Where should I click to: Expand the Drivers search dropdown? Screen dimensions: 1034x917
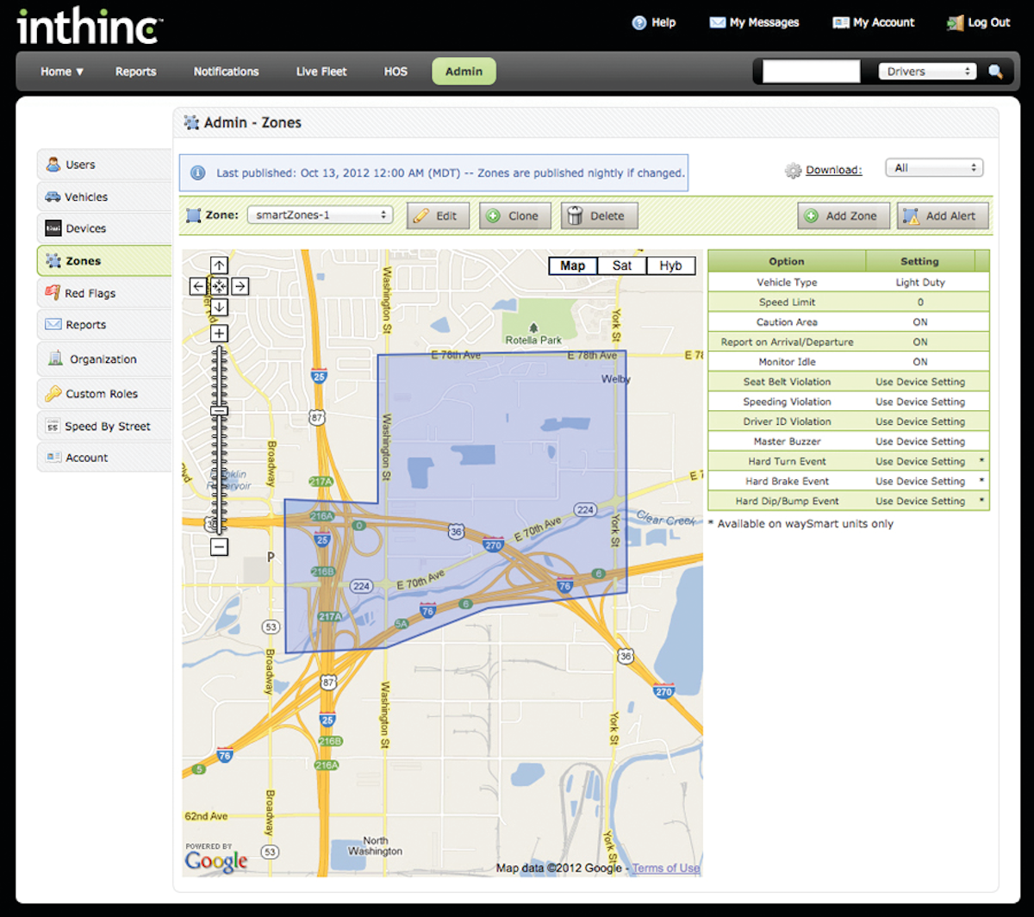(926, 70)
